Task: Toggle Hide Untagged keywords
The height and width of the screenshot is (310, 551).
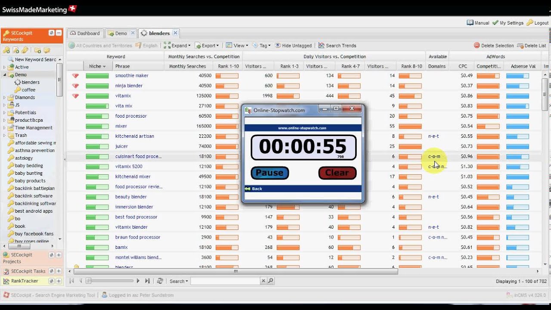Action: (x=293, y=46)
